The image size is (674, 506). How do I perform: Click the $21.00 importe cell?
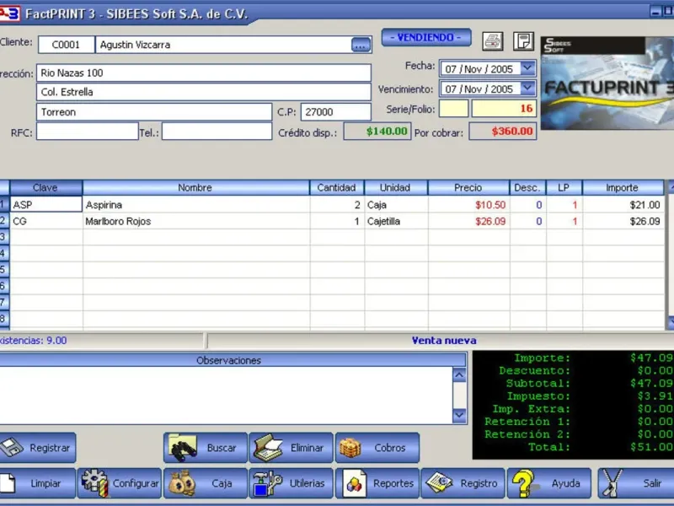click(x=623, y=205)
